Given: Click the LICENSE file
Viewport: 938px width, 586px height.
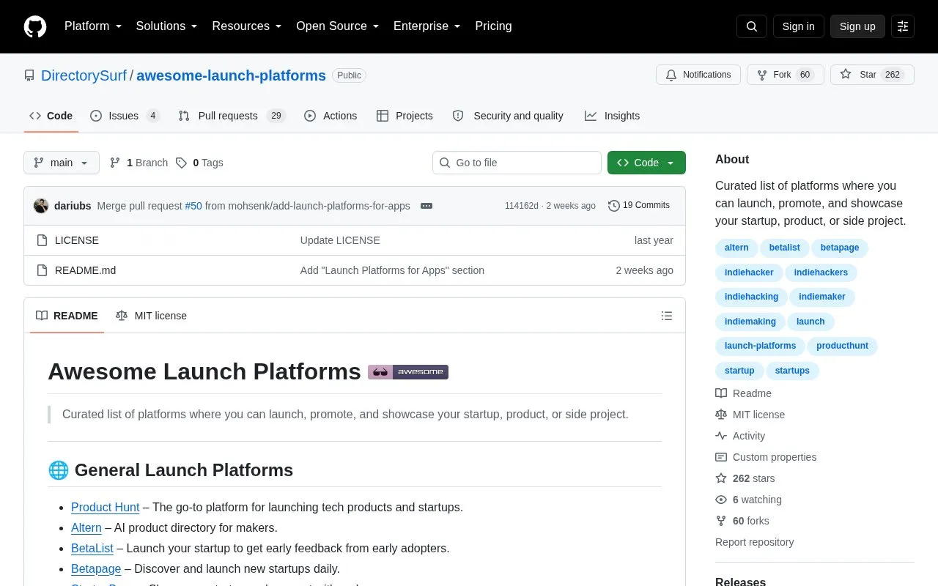Looking at the screenshot, I should pyautogui.click(x=77, y=240).
